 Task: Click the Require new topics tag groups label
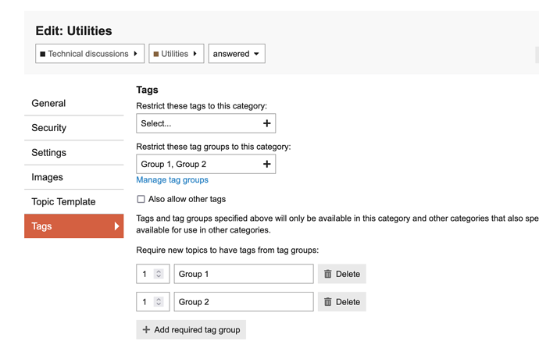(227, 250)
